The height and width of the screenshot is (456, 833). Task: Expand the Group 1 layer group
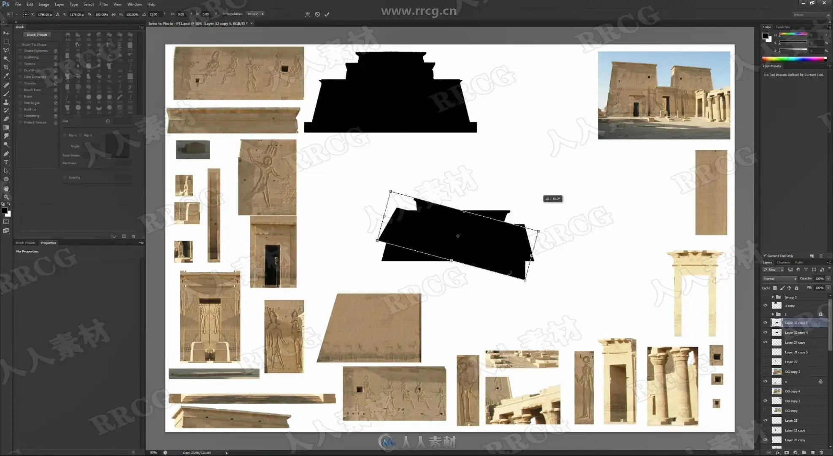tap(773, 297)
